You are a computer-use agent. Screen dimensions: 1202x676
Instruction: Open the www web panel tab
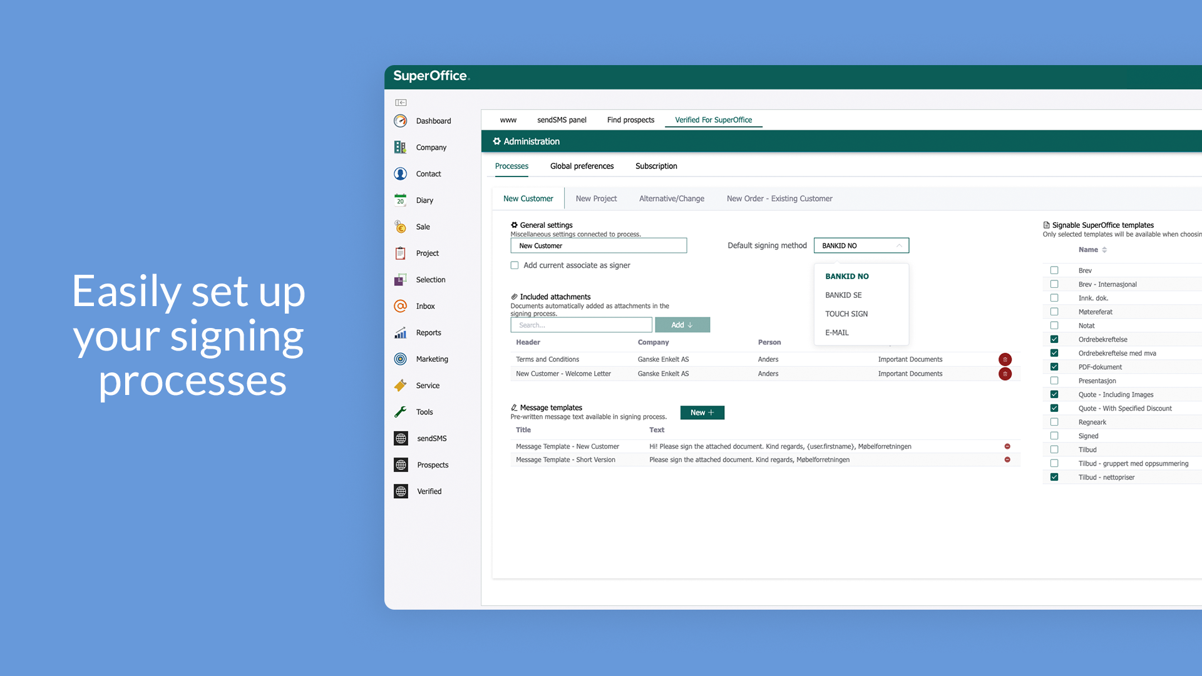[508, 120]
